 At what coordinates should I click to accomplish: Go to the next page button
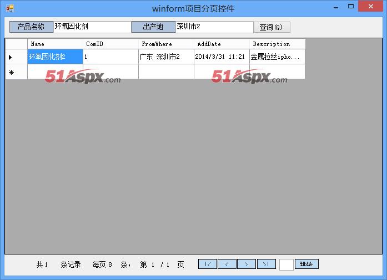247,264
